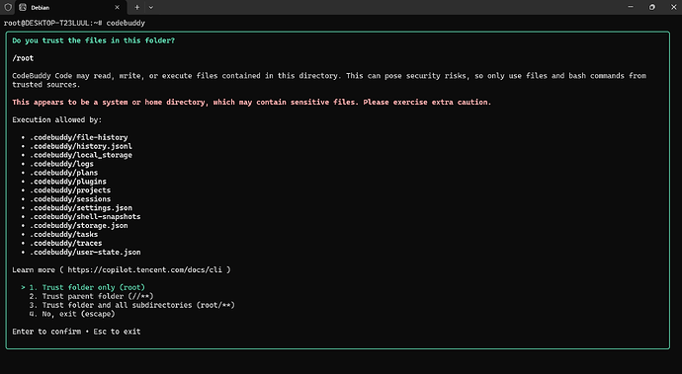
Task: Click '.codebuddy/storage.json' entry
Action: click(79, 225)
